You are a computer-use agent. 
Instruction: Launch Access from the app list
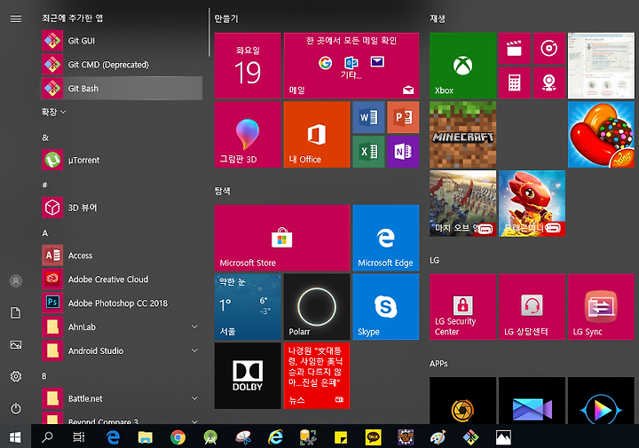tap(122, 255)
